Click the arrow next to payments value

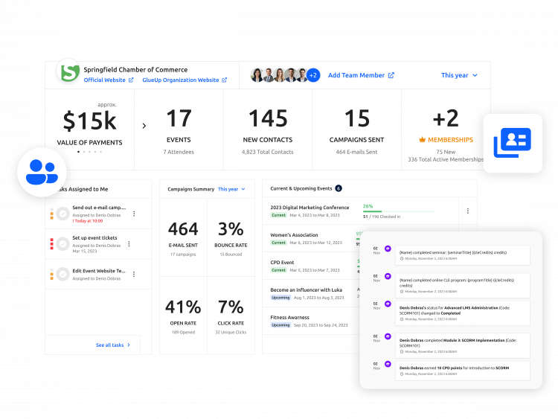click(144, 126)
